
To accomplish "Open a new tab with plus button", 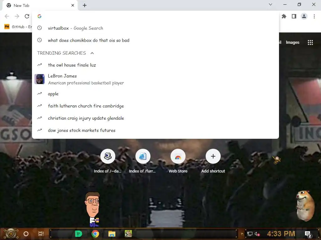I will [x=85, y=5].
